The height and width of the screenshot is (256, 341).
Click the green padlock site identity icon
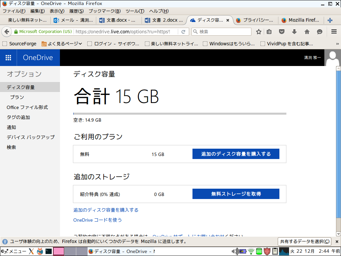click(16, 32)
